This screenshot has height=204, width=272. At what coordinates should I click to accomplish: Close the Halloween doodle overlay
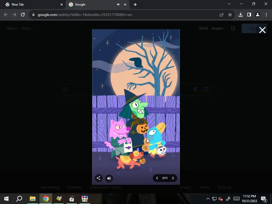pos(262,30)
